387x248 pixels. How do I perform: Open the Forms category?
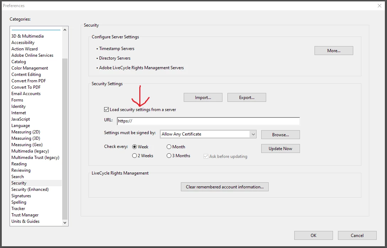click(x=17, y=100)
